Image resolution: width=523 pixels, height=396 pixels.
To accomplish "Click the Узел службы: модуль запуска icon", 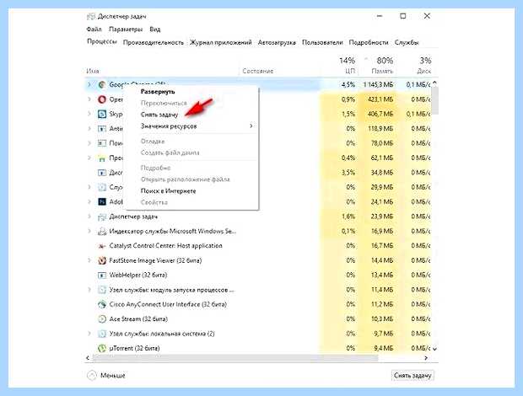I will click(102, 290).
